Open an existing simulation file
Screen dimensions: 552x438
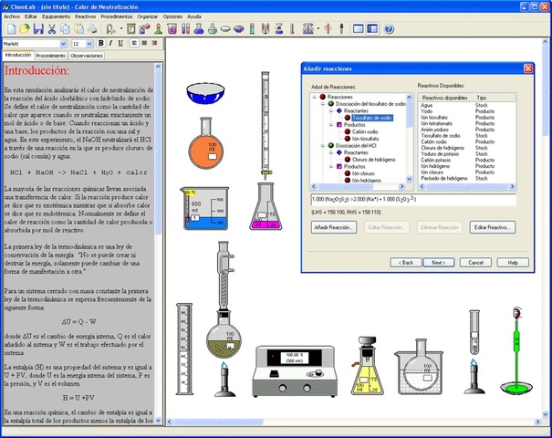(x=25, y=29)
